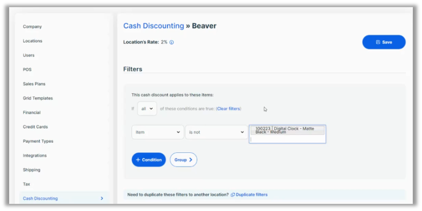Open the 'is not' operator dropdown
Screen dimensions: 422x211
tap(217, 132)
